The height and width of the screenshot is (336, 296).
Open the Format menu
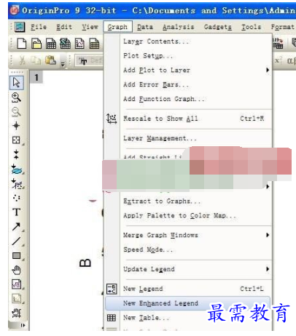pos(283,27)
